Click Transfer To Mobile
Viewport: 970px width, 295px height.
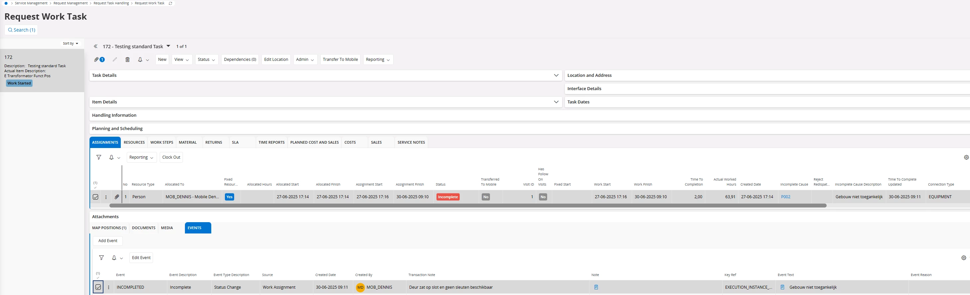point(340,60)
